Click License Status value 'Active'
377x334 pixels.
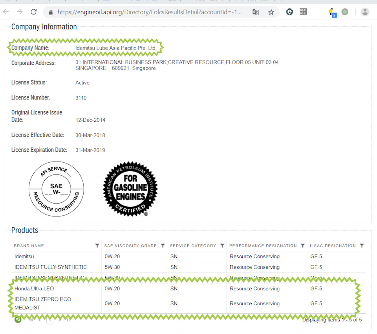82,83
